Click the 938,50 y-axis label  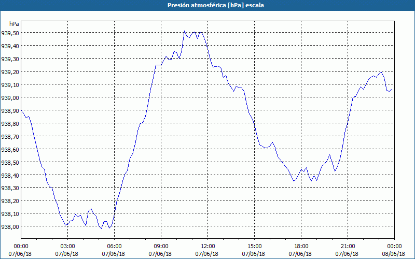(10, 162)
